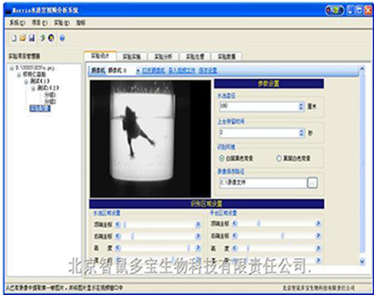Collapse the 测试(2) tree node

click(33, 89)
